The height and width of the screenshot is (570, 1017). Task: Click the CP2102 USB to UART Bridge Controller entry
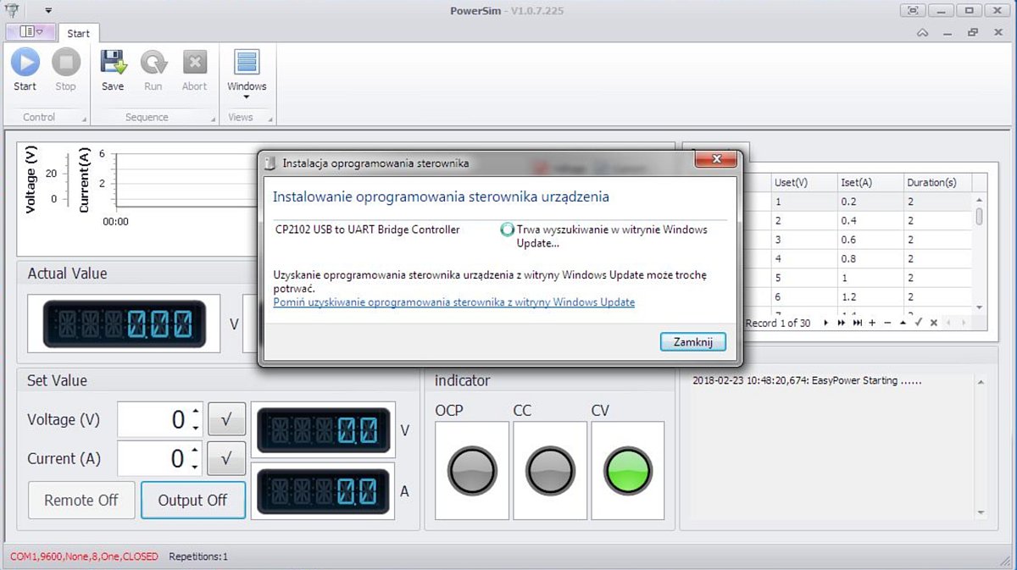tap(368, 230)
